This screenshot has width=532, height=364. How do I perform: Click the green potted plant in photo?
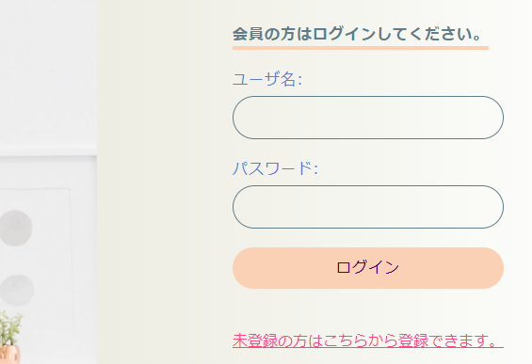[x=10, y=329]
